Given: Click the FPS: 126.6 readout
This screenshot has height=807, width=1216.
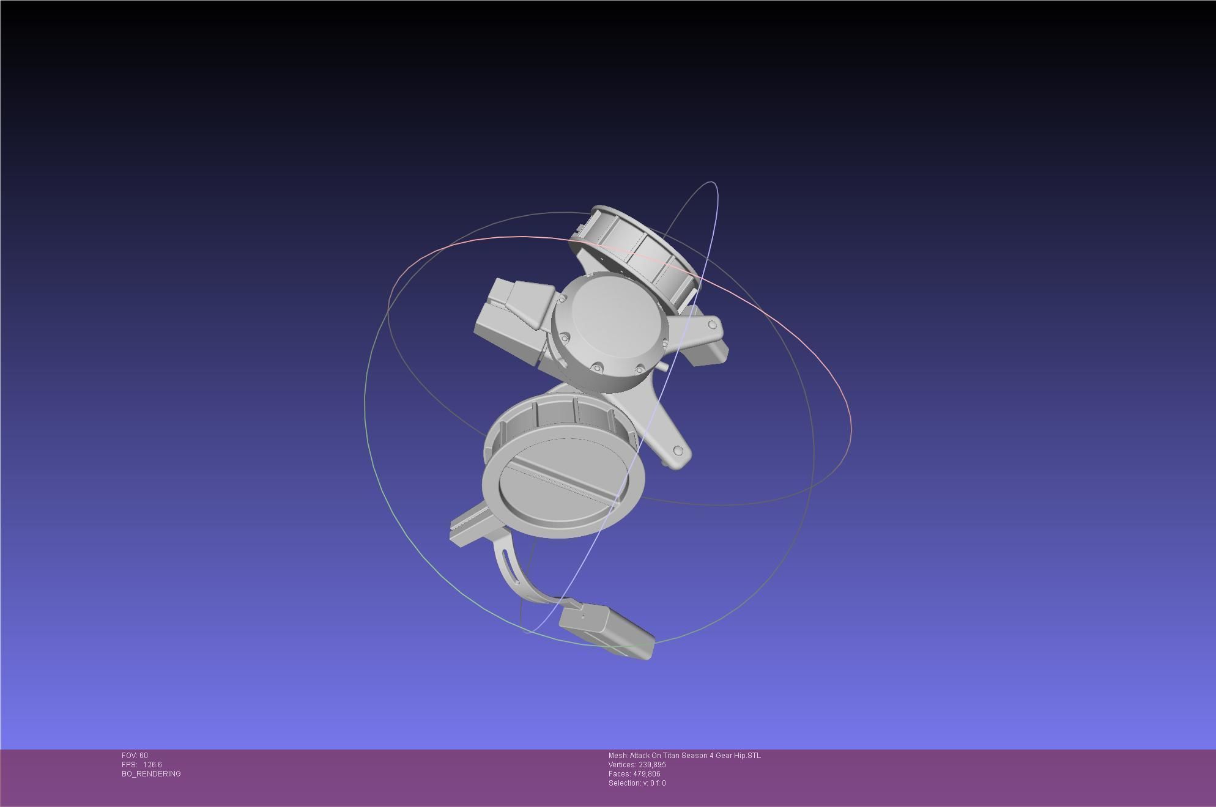Looking at the screenshot, I should point(142,765).
